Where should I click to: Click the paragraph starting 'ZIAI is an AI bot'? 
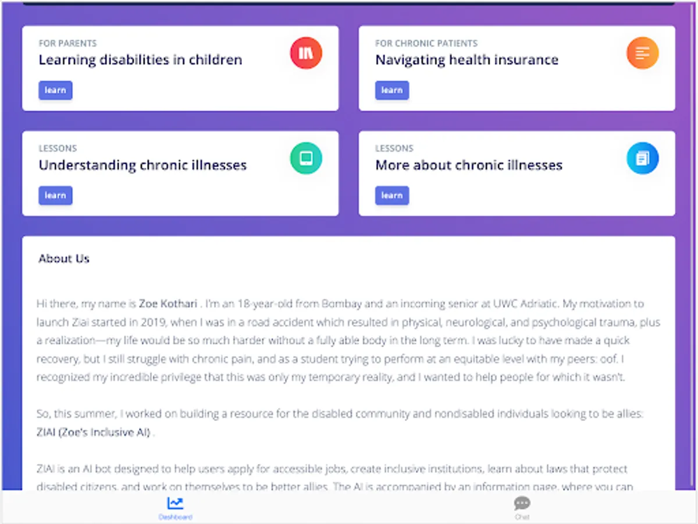tap(332, 469)
